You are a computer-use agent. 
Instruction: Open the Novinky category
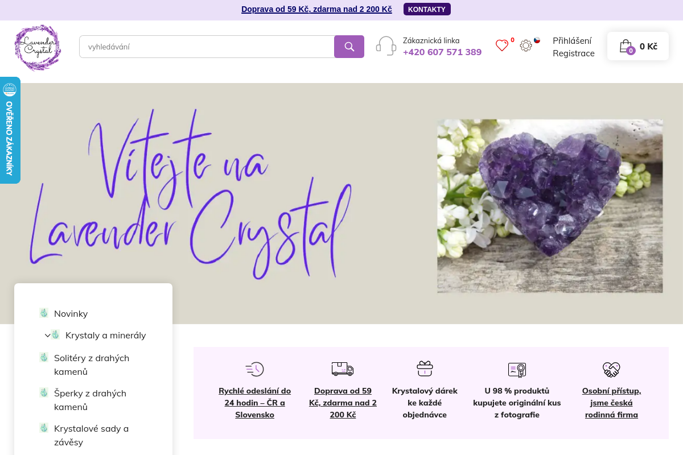click(x=71, y=313)
